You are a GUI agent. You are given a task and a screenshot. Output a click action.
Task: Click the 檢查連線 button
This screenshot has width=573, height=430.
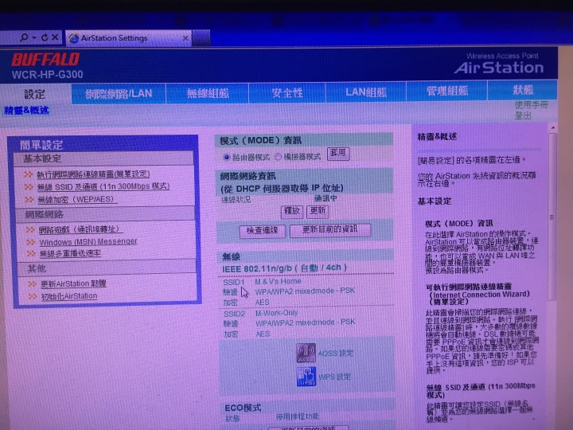coord(262,231)
